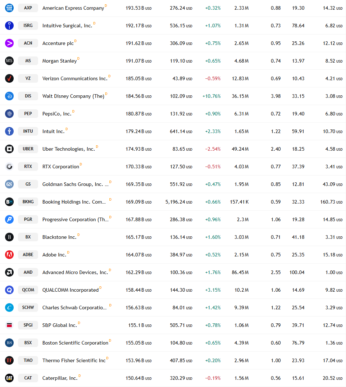Click the Accenture purple logo icon
This screenshot has height=387, width=346.
point(9,43)
